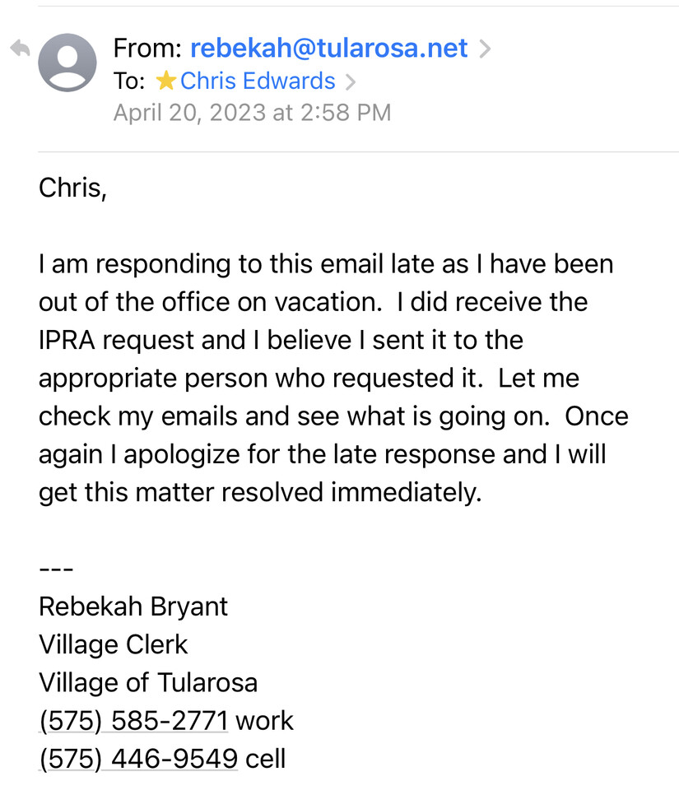679x790 pixels.
Task: Click the word IPRA in message
Action: pos(67,340)
